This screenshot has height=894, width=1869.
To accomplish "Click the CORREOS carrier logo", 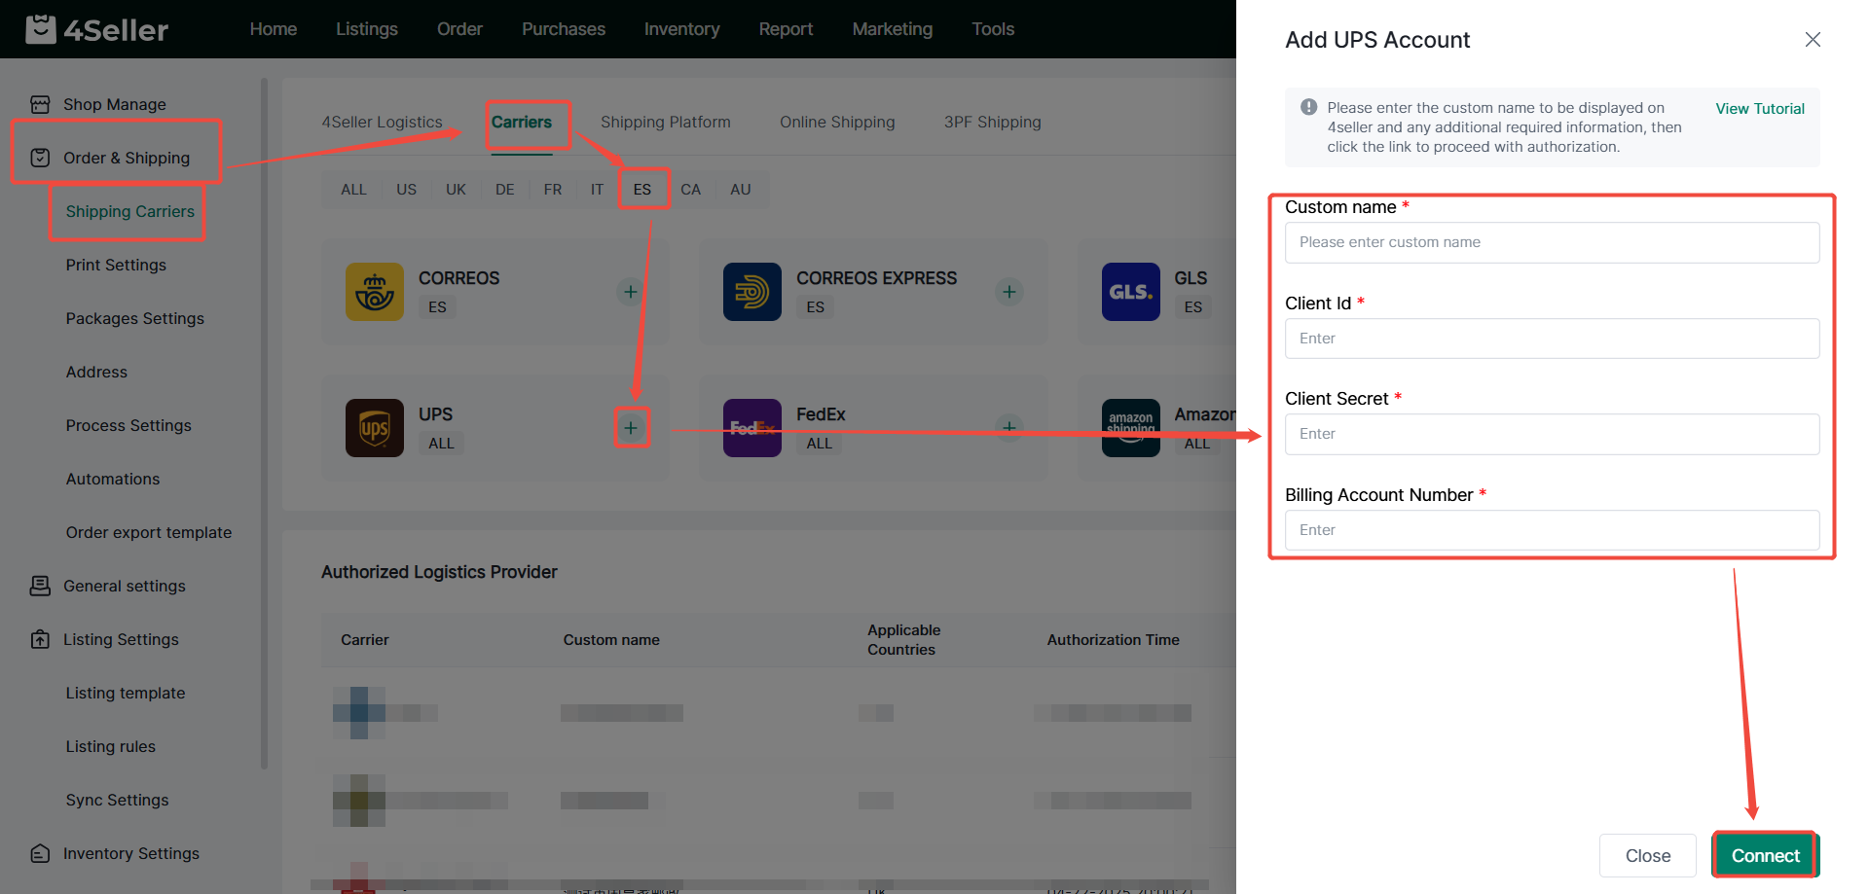I will coord(375,292).
